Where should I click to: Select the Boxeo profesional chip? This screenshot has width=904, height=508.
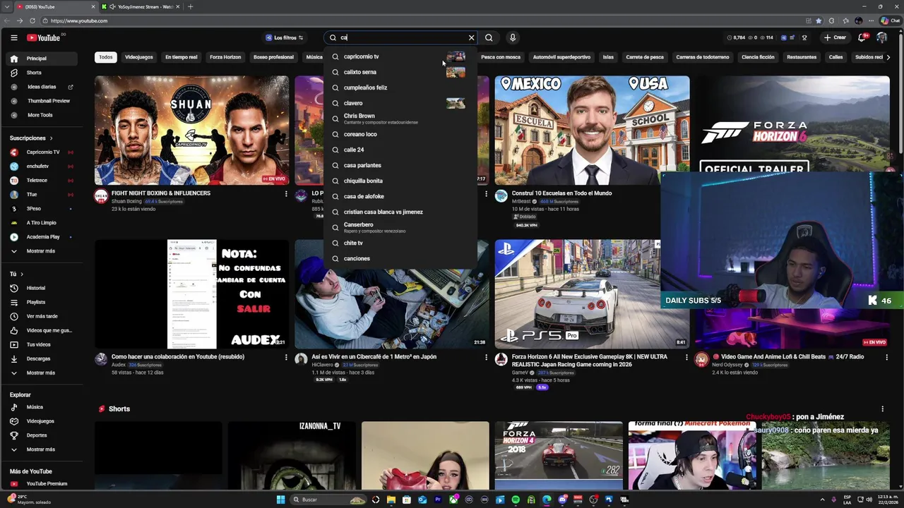coord(273,57)
